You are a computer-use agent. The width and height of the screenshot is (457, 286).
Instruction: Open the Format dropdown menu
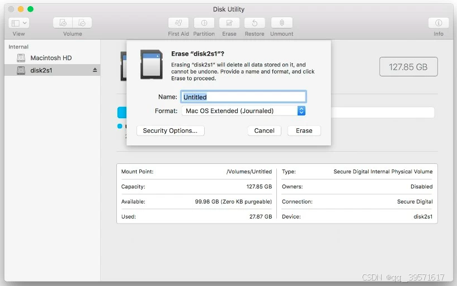[x=243, y=111]
